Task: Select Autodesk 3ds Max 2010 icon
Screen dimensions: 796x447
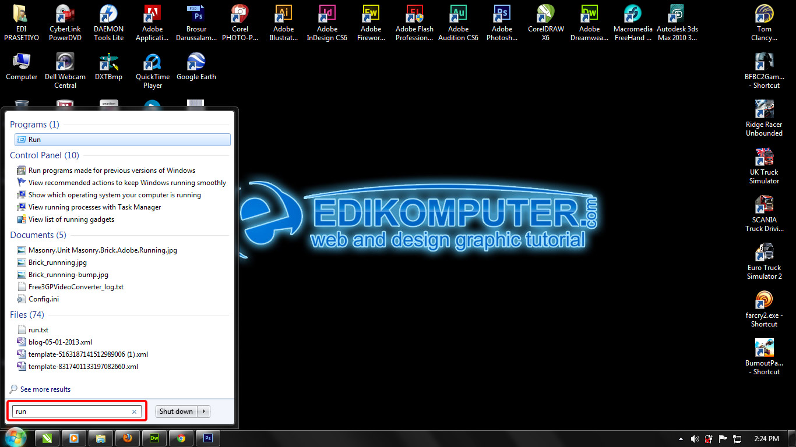Action: (x=677, y=23)
